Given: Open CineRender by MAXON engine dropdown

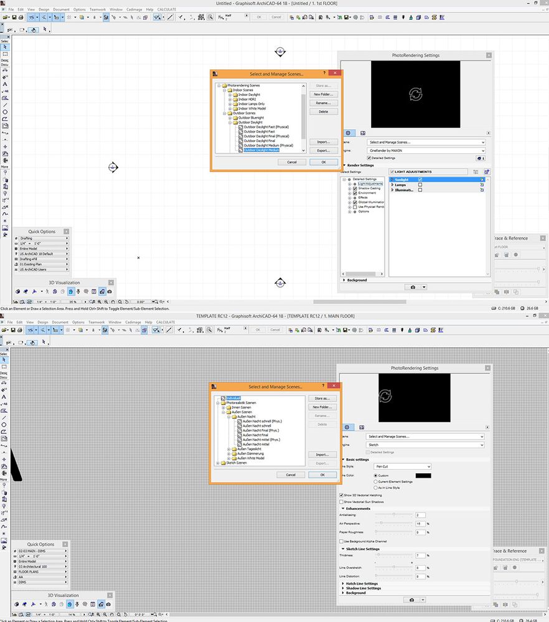Looking at the screenshot, I should tap(426, 151).
